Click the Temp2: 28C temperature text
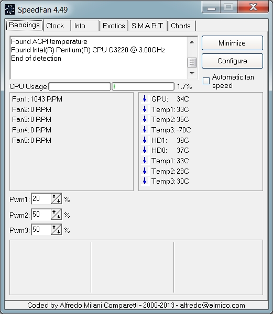Viewport: 273px width, 314px height. coord(170,172)
